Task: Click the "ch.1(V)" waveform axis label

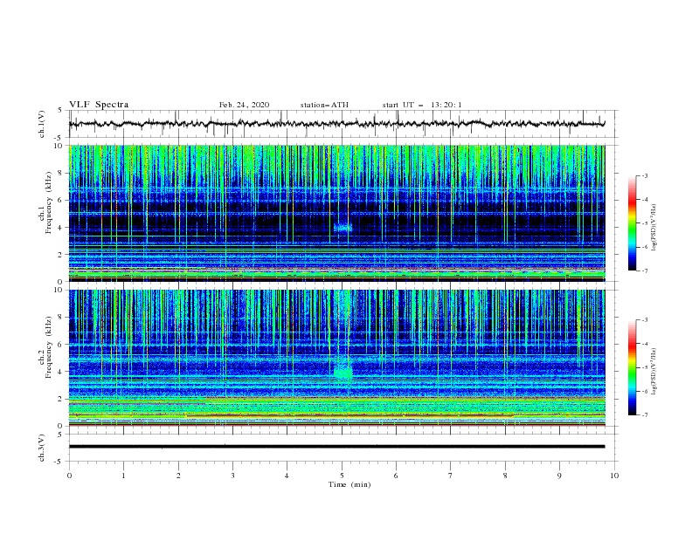Action: click(x=42, y=124)
